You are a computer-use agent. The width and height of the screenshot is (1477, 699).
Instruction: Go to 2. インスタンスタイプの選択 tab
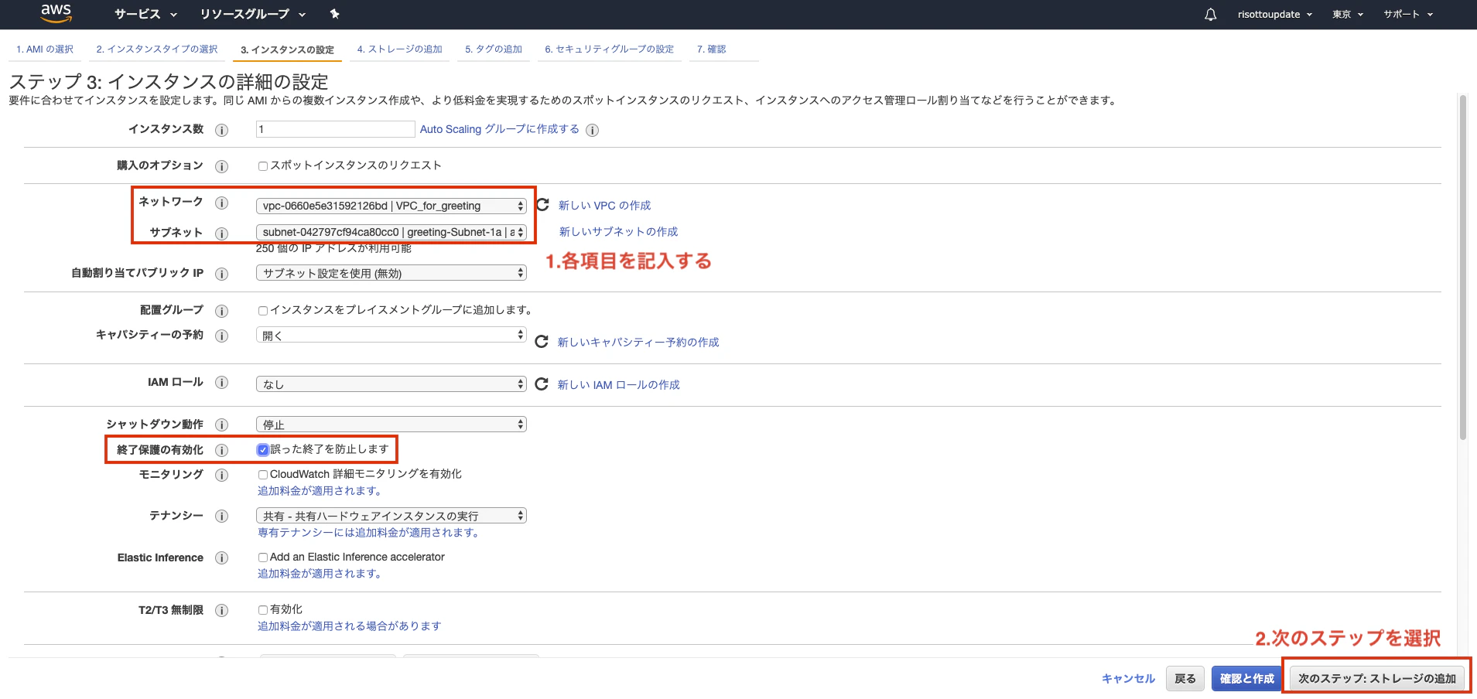[x=157, y=49]
